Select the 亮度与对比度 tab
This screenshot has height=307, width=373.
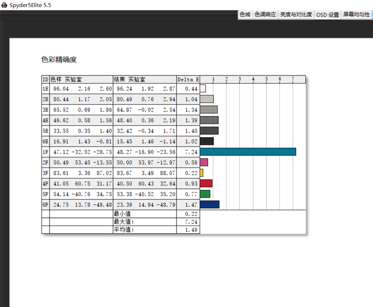pyautogui.click(x=296, y=15)
